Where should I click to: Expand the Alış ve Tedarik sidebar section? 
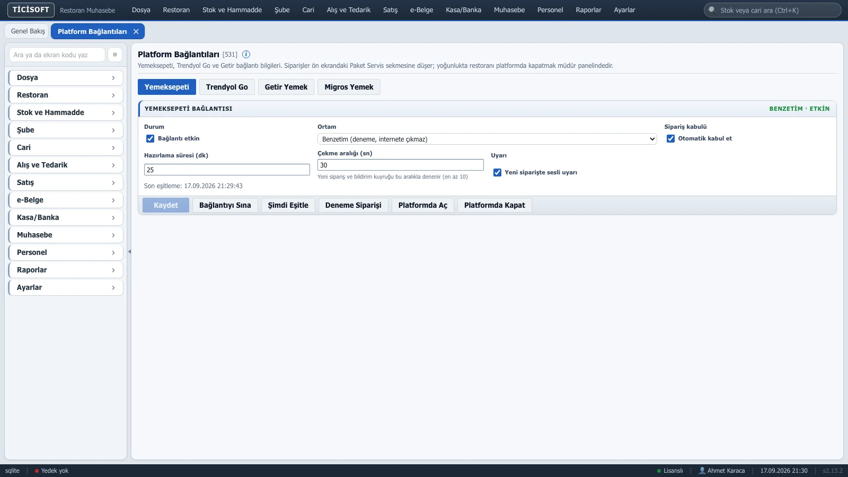(66, 165)
